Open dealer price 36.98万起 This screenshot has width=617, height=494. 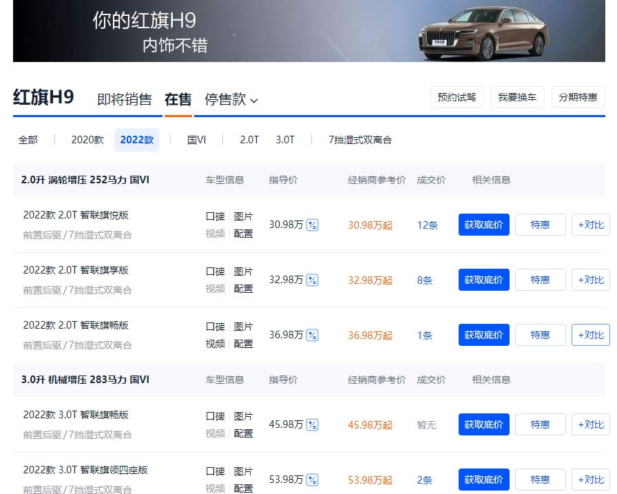pyautogui.click(x=370, y=336)
